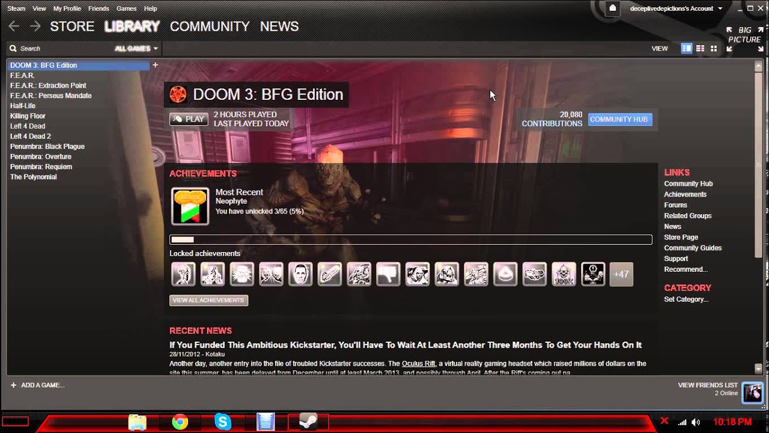The width and height of the screenshot is (769, 433).
Task: Click Set Category link
Action: click(x=686, y=299)
